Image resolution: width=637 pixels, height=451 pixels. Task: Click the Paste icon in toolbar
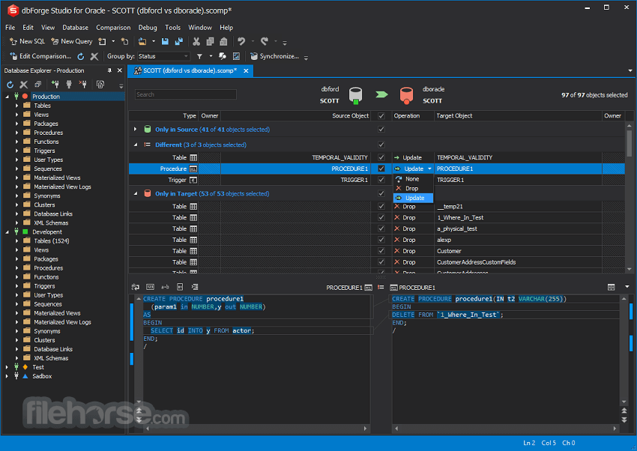pos(223,41)
